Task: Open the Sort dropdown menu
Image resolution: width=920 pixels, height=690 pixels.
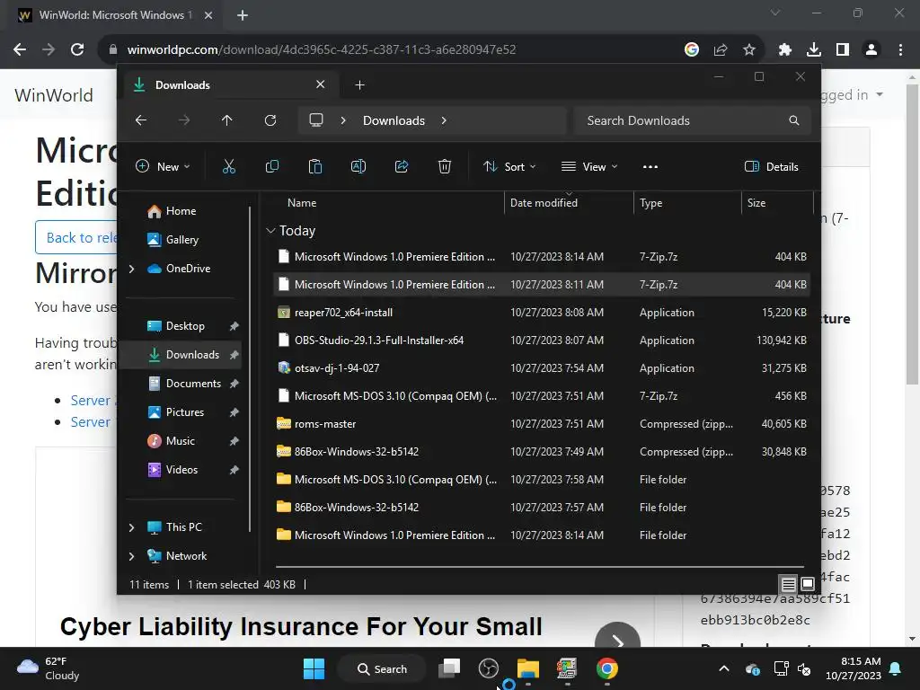Action: pyautogui.click(x=509, y=166)
